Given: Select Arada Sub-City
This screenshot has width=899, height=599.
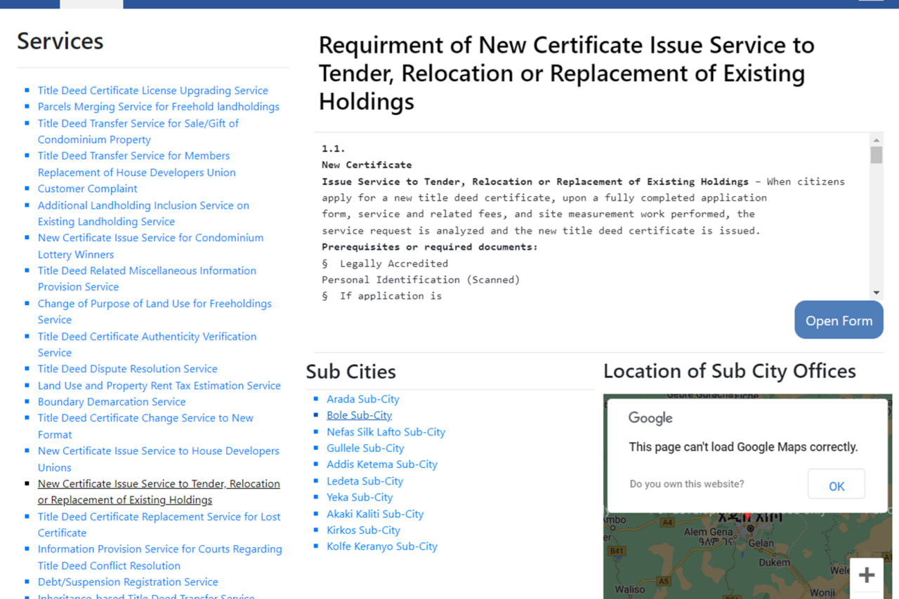Looking at the screenshot, I should point(362,399).
